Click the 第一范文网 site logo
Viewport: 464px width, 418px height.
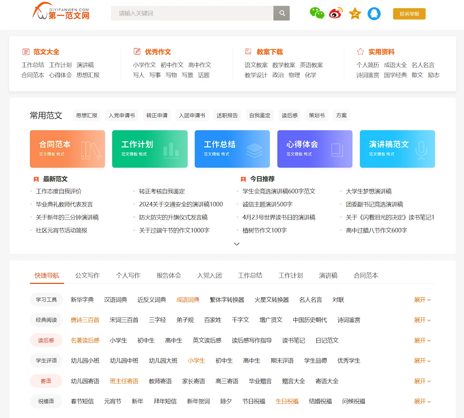pos(61,12)
